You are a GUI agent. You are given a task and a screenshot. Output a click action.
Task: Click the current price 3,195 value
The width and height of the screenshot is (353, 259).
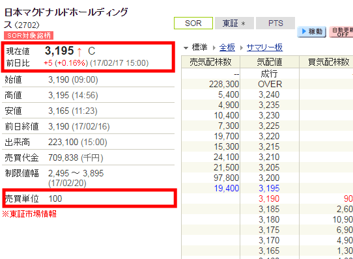coord(59,51)
